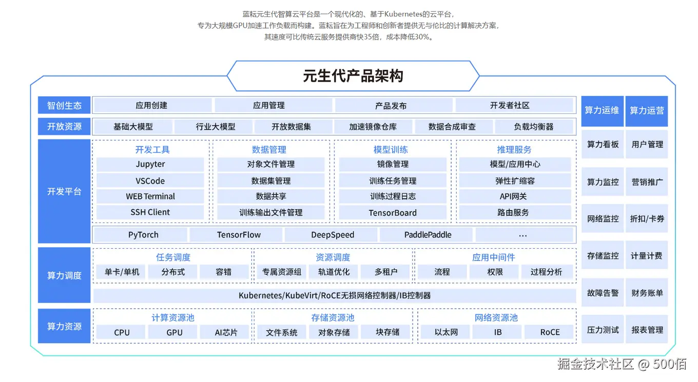Click the CPU cell
This screenshot has width=698, height=382.
point(122,332)
